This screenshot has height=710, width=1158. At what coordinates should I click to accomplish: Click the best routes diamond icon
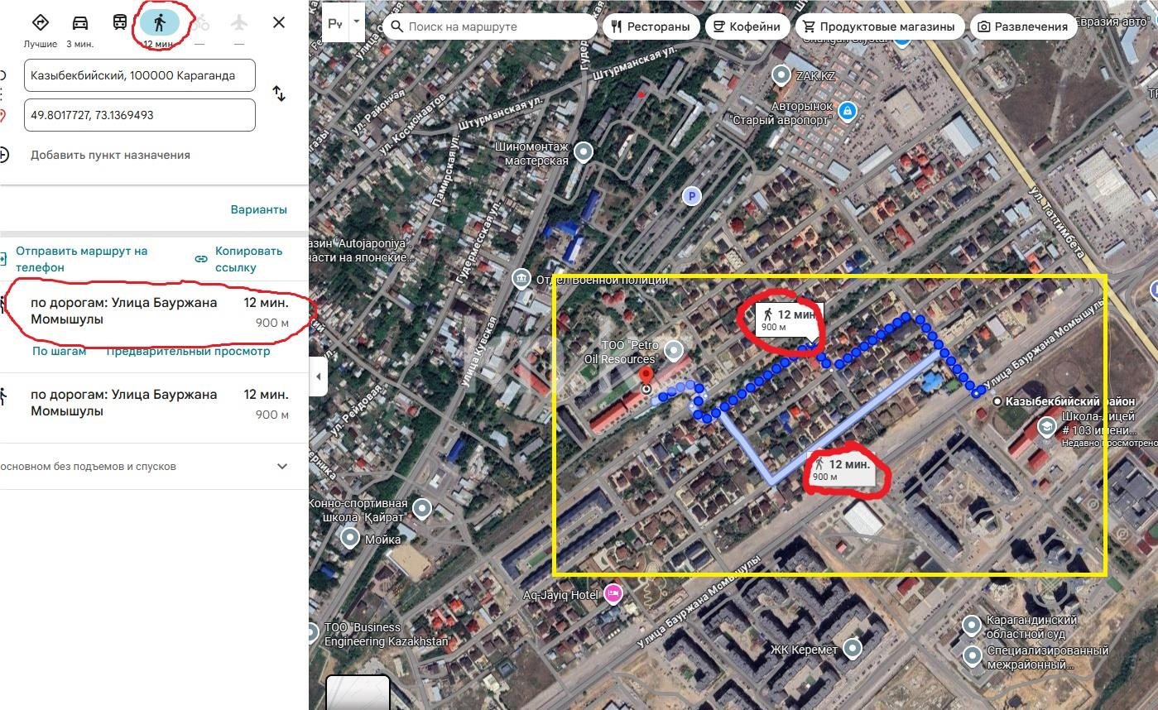pos(41,23)
